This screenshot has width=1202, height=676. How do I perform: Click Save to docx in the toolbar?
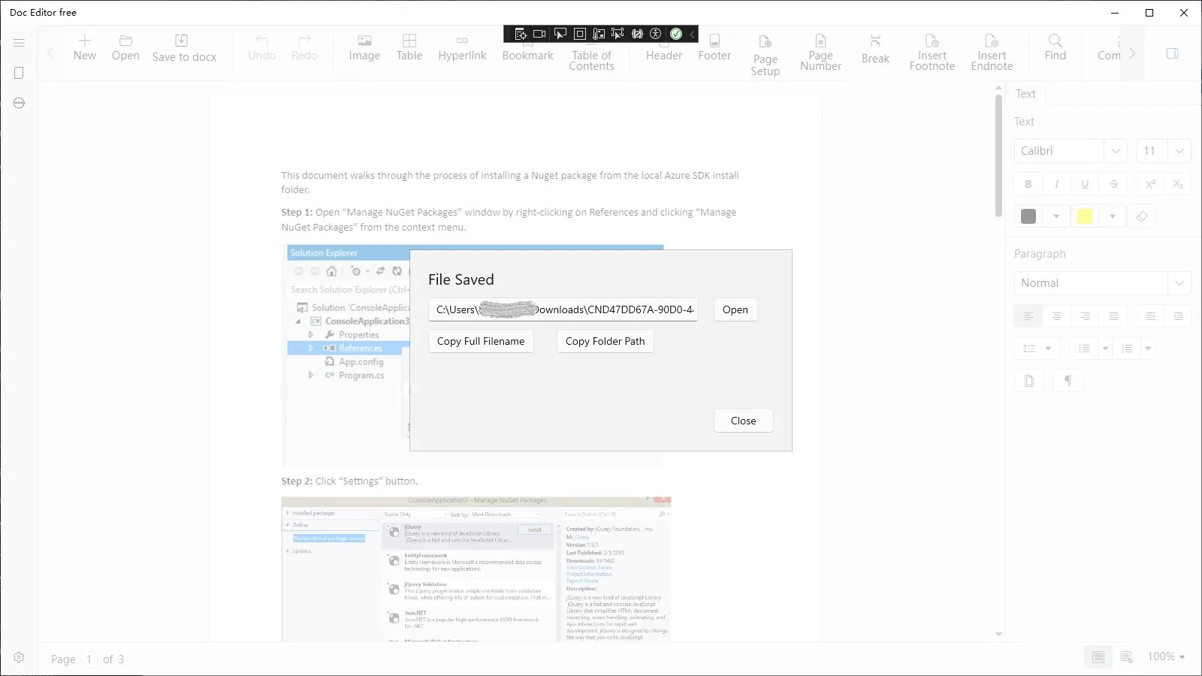pyautogui.click(x=184, y=47)
